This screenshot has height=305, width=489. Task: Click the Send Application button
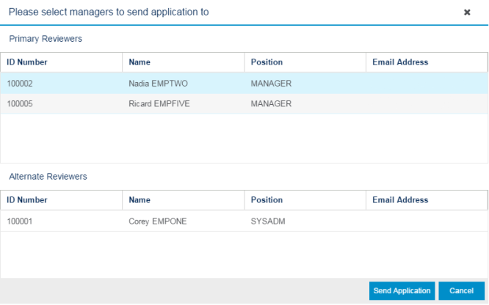coord(402,290)
